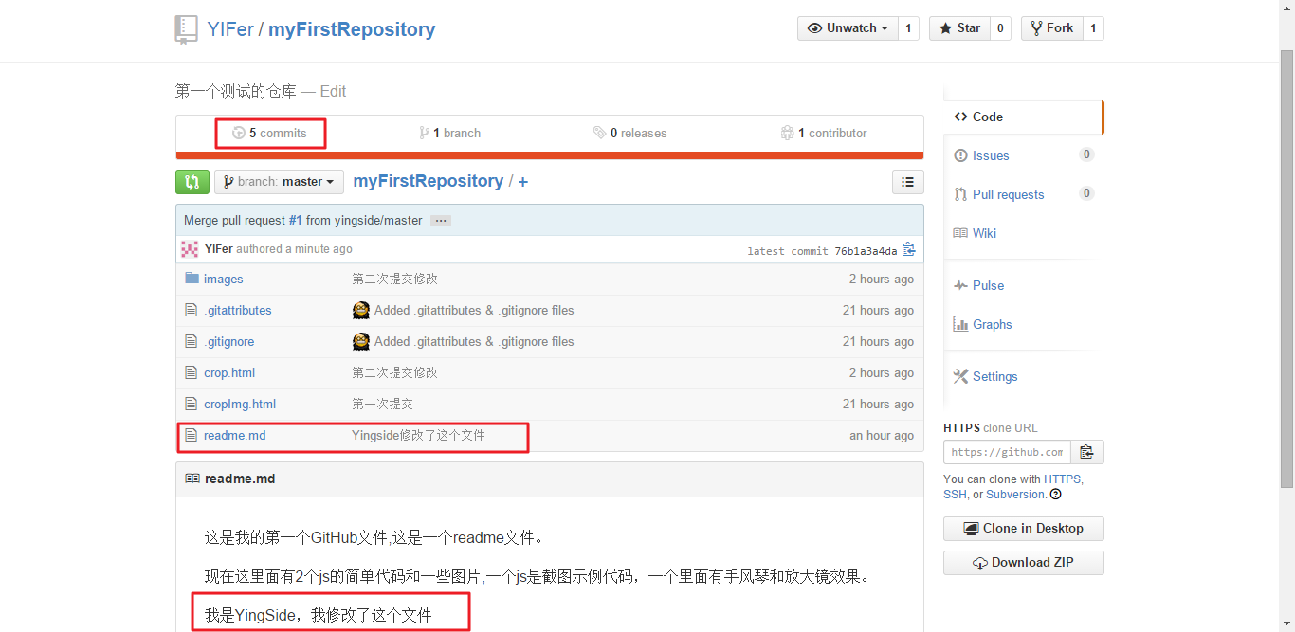Screen dimensions: 1295x632
Task: Click the latest commit hash 76b1a3a4da
Action: pyautogui.click(x=866, y=251)
